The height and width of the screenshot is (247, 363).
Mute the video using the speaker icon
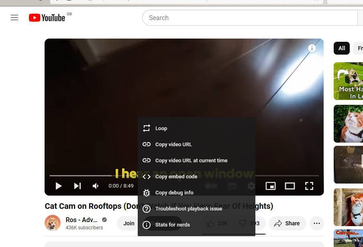(x=96, y=186)
